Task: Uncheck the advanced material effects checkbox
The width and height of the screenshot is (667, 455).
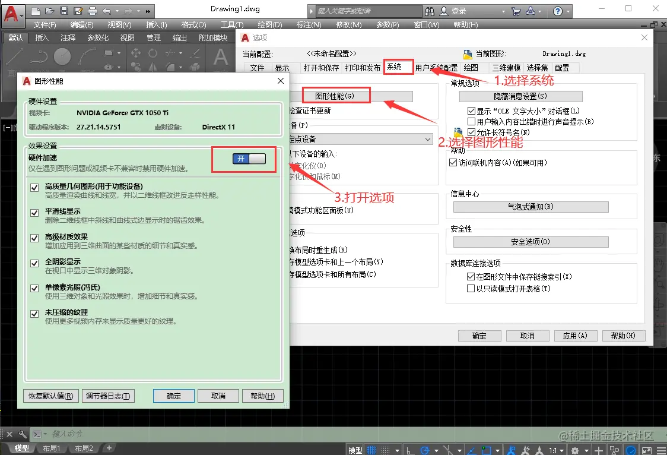Action: click(x=34, y=238)
